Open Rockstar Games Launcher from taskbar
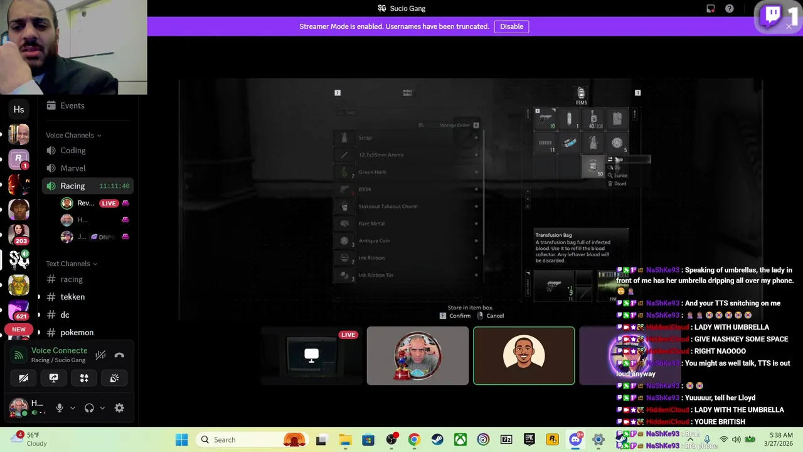 coord(553,439)
